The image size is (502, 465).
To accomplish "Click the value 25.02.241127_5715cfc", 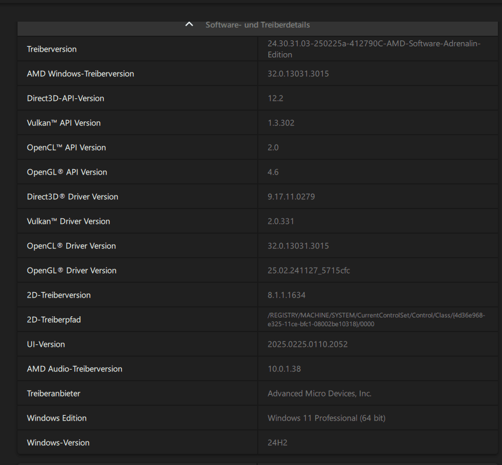I will tap(309, 271).
